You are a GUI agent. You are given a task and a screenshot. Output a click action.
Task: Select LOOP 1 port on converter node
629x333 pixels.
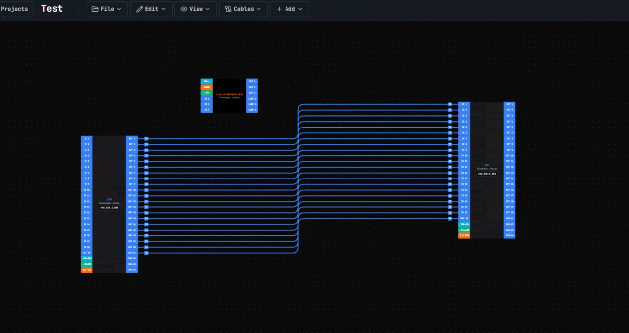pyautogui.click(x=252, y=99)
